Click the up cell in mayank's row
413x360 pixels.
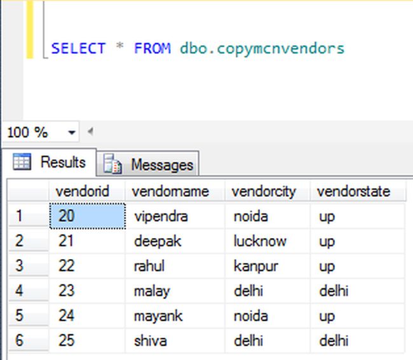pyautogui.click(x=358, y=316)
